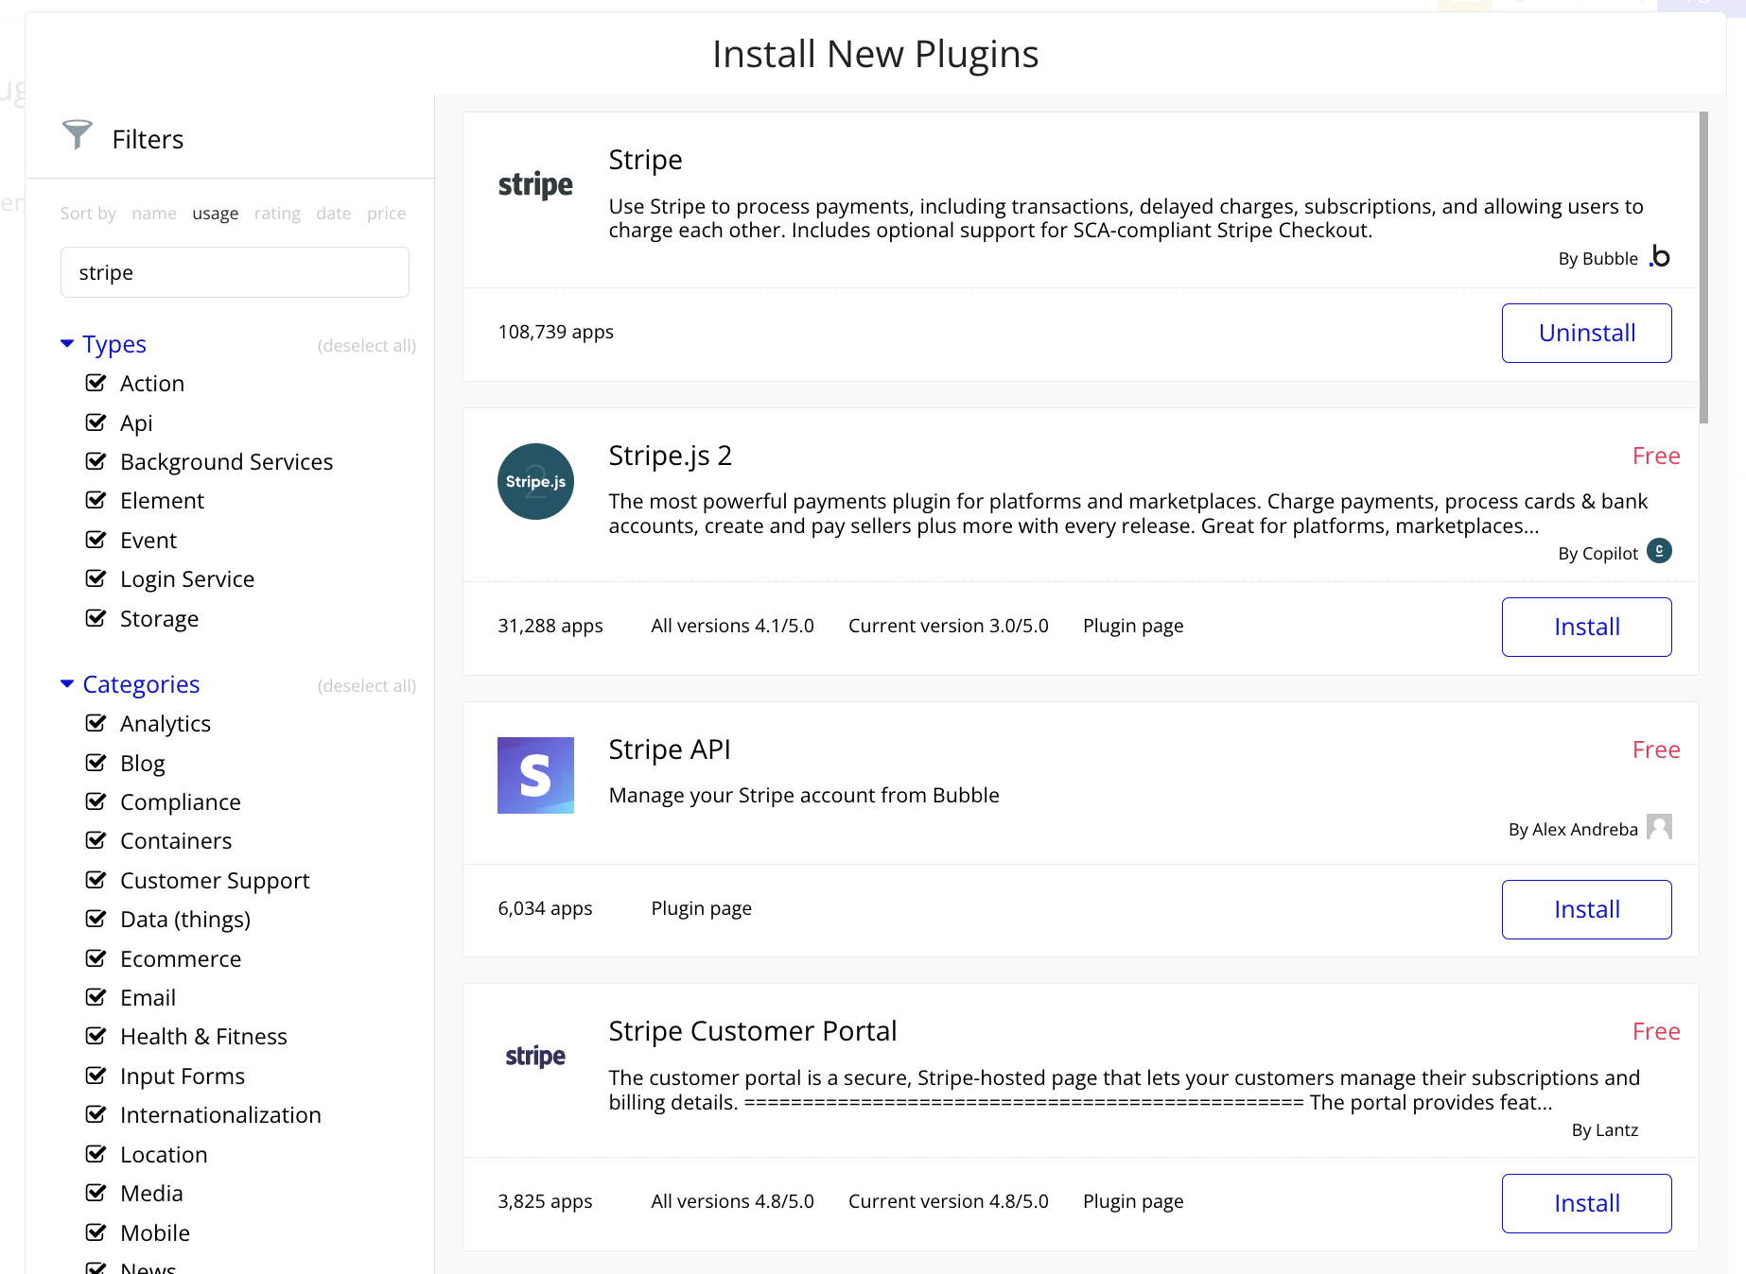
Task: Sort plugins by rating
Action: click(x=277, y=214)
